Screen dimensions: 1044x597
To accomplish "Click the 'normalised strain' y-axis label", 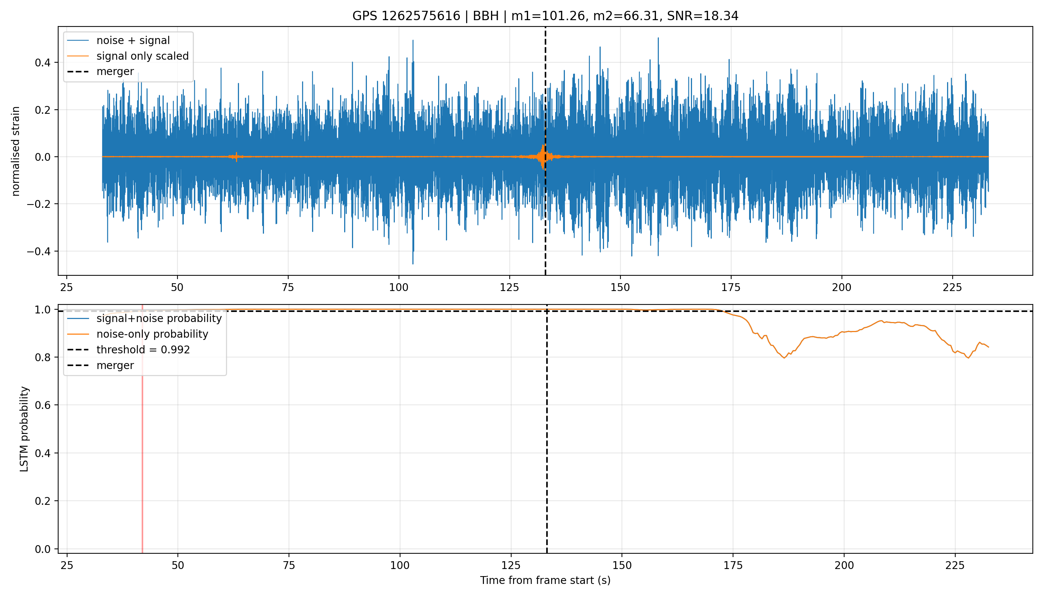I will [x=16, y=151].
